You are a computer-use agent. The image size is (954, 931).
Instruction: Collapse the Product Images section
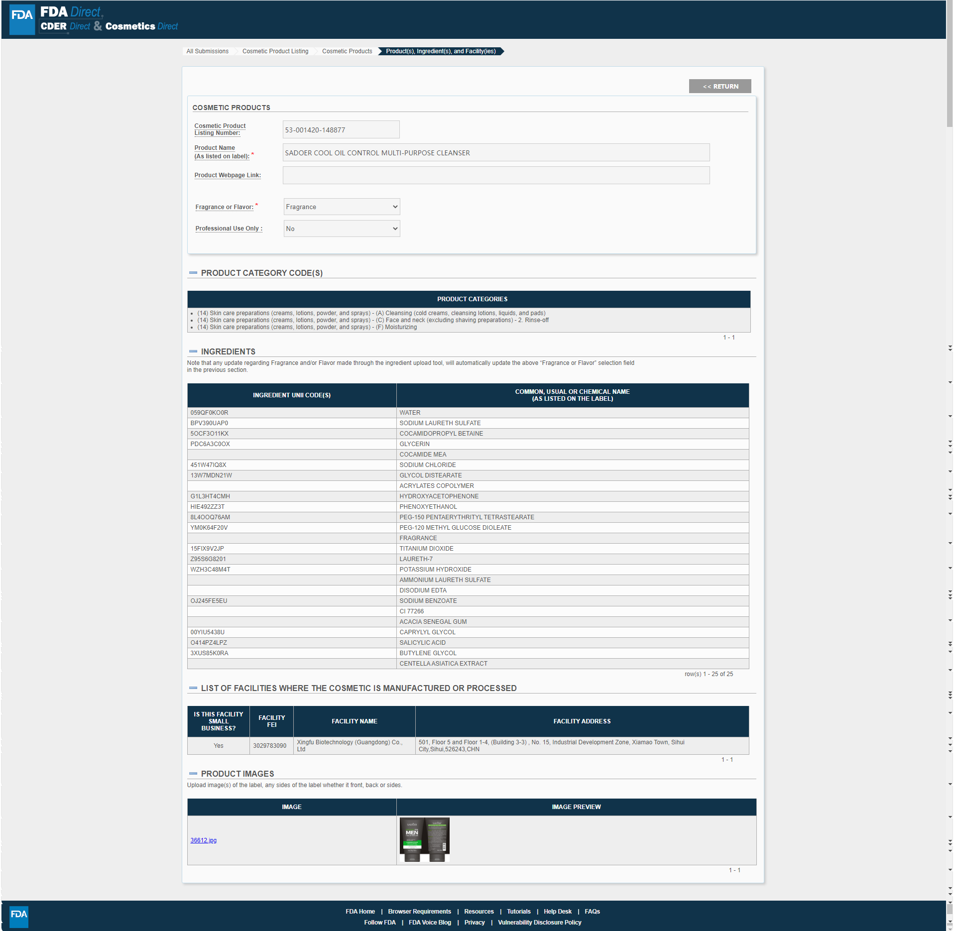pos(193,774)
